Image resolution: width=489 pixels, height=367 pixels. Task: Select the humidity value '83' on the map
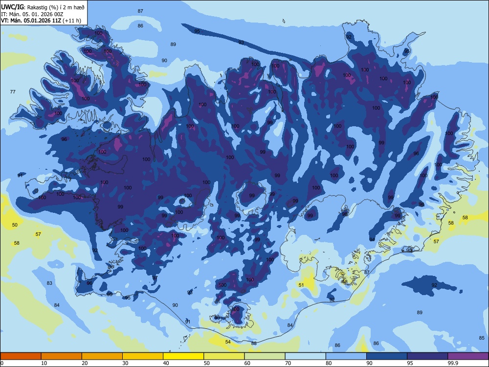(49, 283)
